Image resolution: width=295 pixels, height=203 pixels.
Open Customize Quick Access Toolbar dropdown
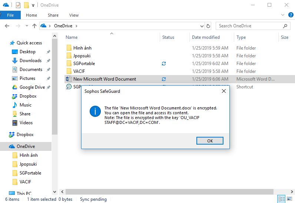33,6
